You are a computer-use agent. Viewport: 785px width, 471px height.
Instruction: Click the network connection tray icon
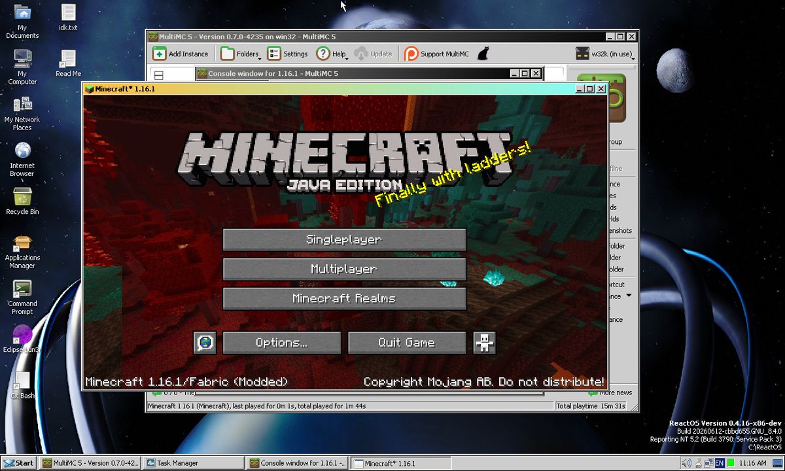click(708, 463)
